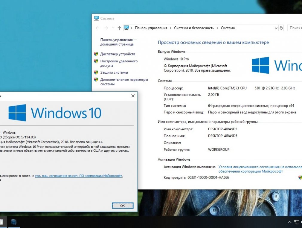
Task: Open 'Панель управления — домашняя страница'
Action: [119, 42]
